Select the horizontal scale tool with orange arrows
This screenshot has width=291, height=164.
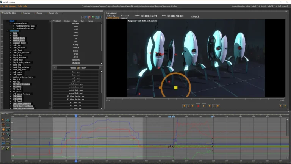tap(3, 134)
